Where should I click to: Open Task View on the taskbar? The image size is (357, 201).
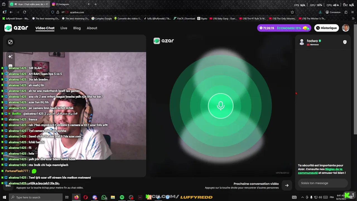tap(67, 197)
